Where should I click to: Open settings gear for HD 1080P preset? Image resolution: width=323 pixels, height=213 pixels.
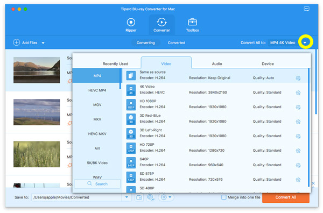tap(298, 107)
